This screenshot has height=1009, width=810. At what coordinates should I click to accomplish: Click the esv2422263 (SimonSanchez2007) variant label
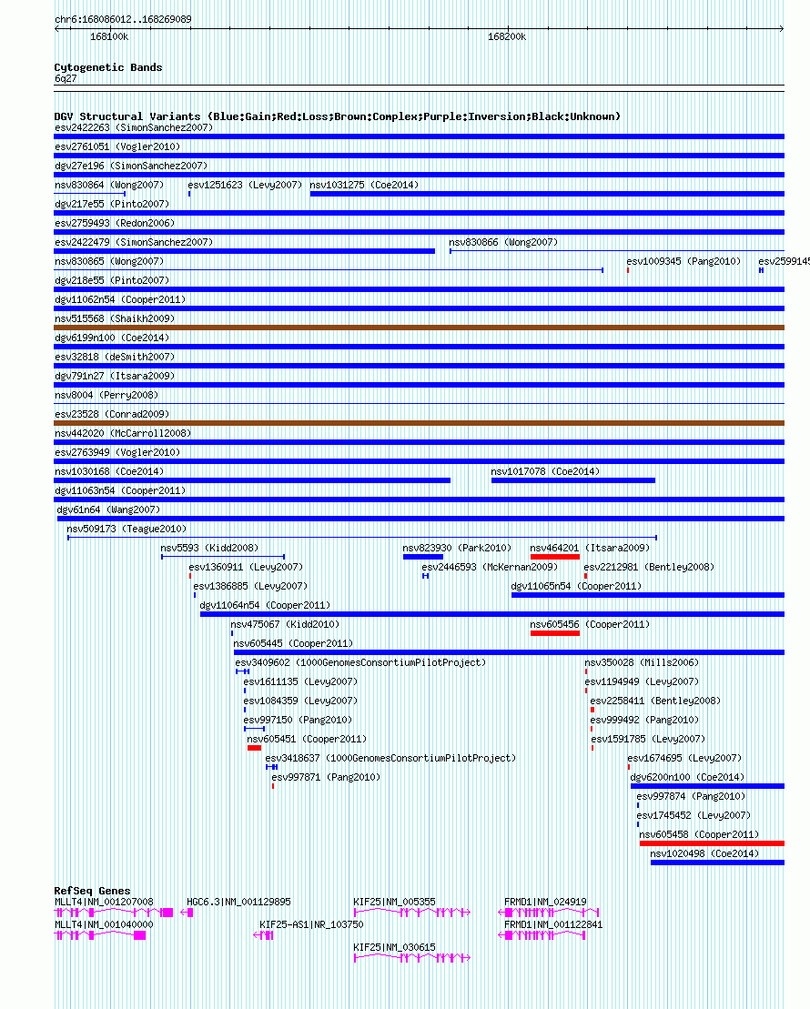133,127
